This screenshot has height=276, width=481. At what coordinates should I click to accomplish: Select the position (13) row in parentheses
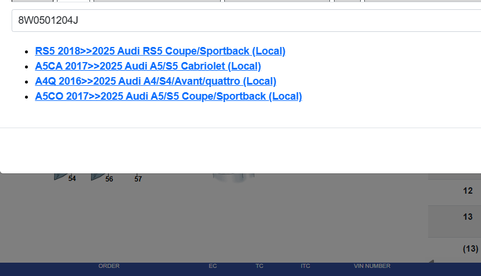pos(455,249)
